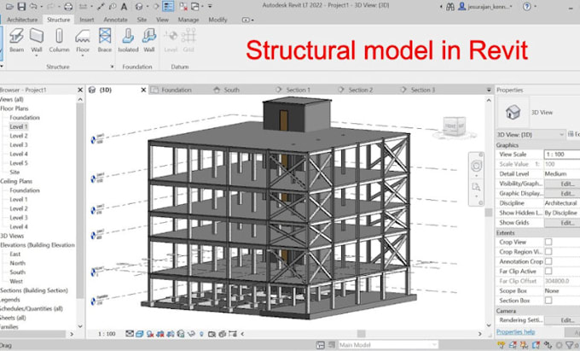Close the Project Browser panel

point(80,90)
